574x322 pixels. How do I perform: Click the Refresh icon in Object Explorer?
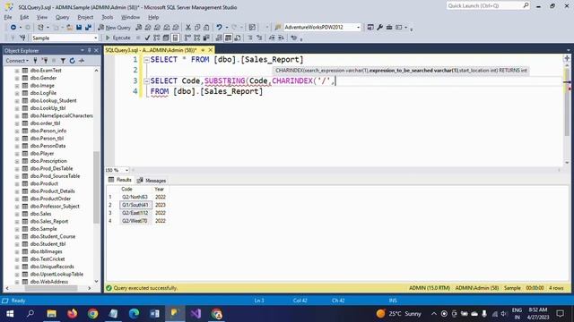point(72,61)
